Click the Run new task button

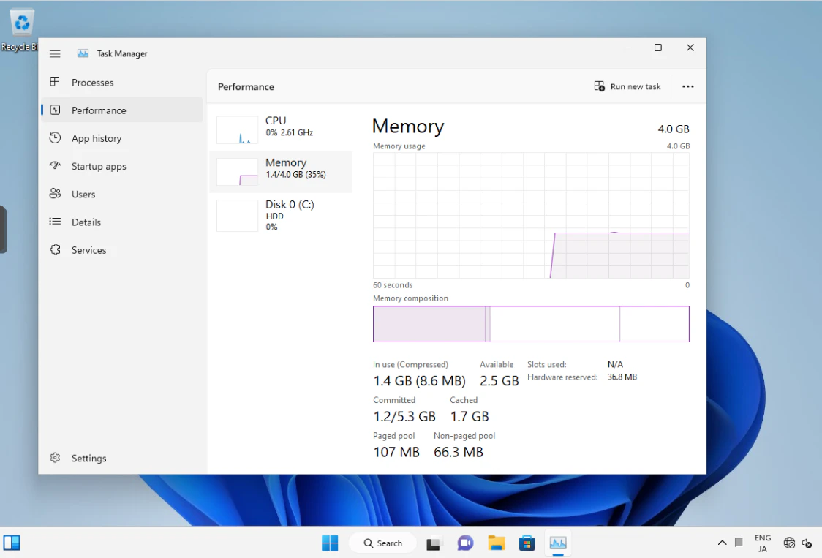tap(627, 86)
